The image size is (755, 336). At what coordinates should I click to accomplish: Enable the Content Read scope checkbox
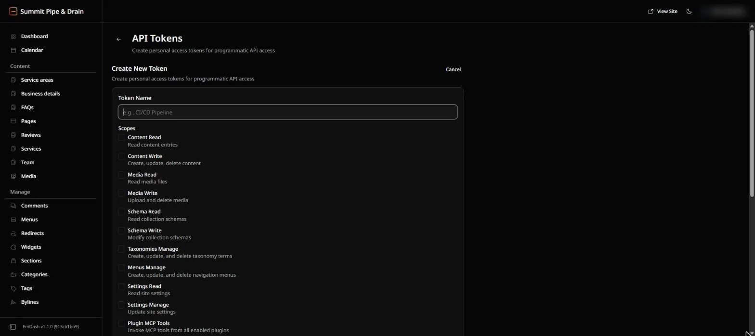click(x=121, y=138)
